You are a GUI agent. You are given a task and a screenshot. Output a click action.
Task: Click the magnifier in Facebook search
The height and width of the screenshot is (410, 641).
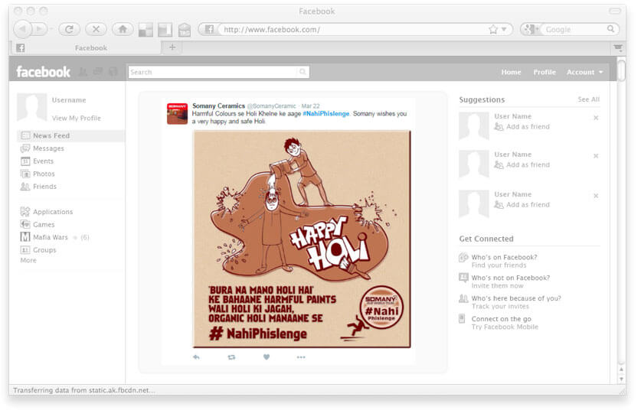click(x=303, y=72)
